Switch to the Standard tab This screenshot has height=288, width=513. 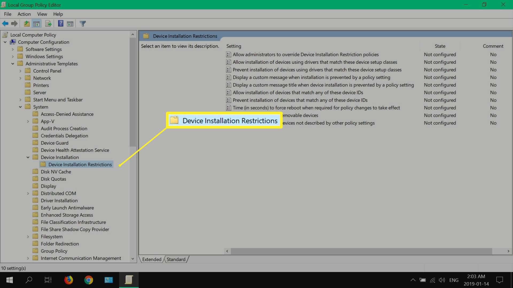pyautogui.click(x=176, y=259)
